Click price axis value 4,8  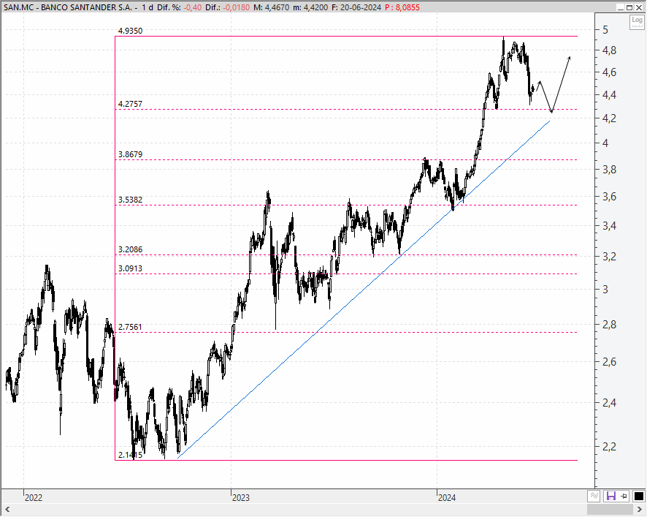610,50
